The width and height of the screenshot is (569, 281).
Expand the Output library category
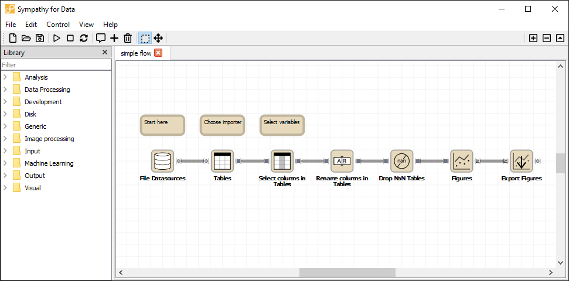click(x=5, y=176)
